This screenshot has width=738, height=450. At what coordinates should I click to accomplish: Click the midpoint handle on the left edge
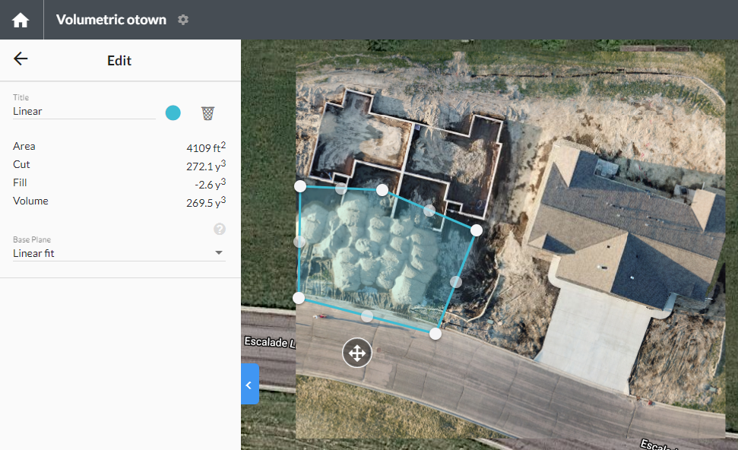[x=299, y=242]
